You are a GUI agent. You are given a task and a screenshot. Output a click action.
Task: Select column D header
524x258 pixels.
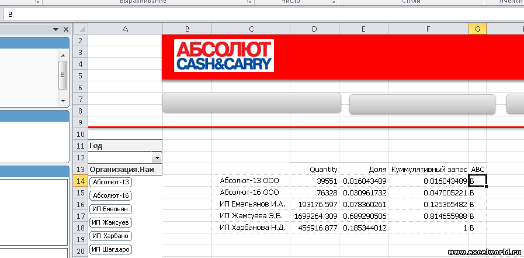[x=314, y=29]
